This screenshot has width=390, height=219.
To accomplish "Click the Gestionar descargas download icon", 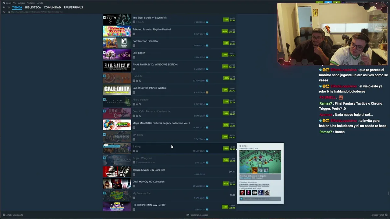I will tap(188, 215).
